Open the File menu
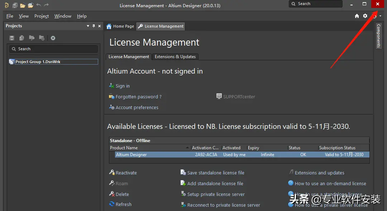The height and width of the screenshot is (211, 387). tap(10, 16)
